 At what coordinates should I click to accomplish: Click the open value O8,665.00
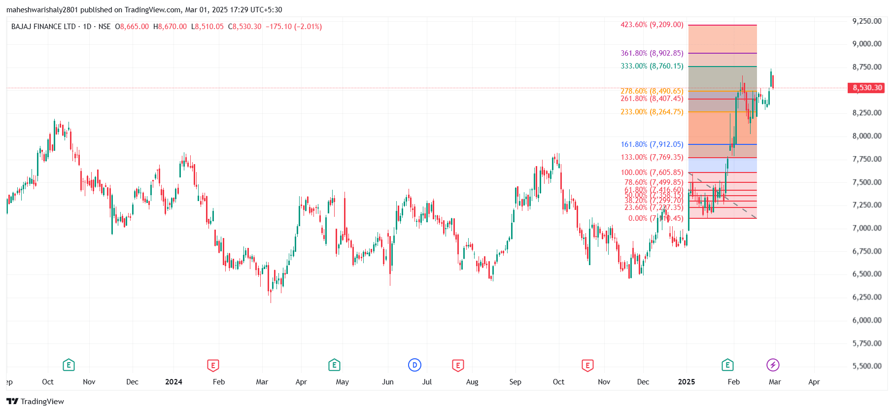tap(132, 27)
